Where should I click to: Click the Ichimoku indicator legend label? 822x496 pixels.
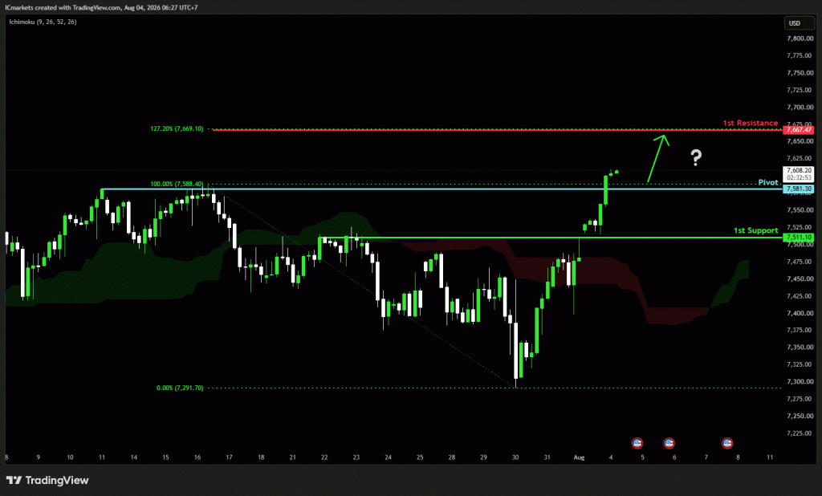click(x=43, y=22)
